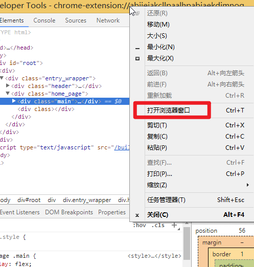Switch to DOM Breakpoints tab

[69, 212]
